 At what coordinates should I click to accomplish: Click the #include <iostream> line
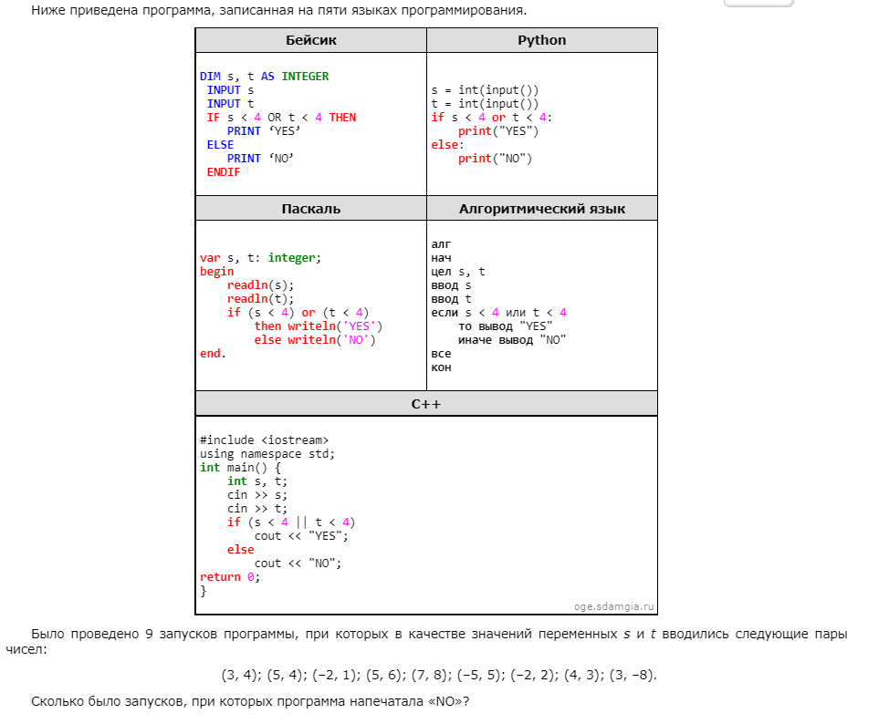(x=264, y=440)
